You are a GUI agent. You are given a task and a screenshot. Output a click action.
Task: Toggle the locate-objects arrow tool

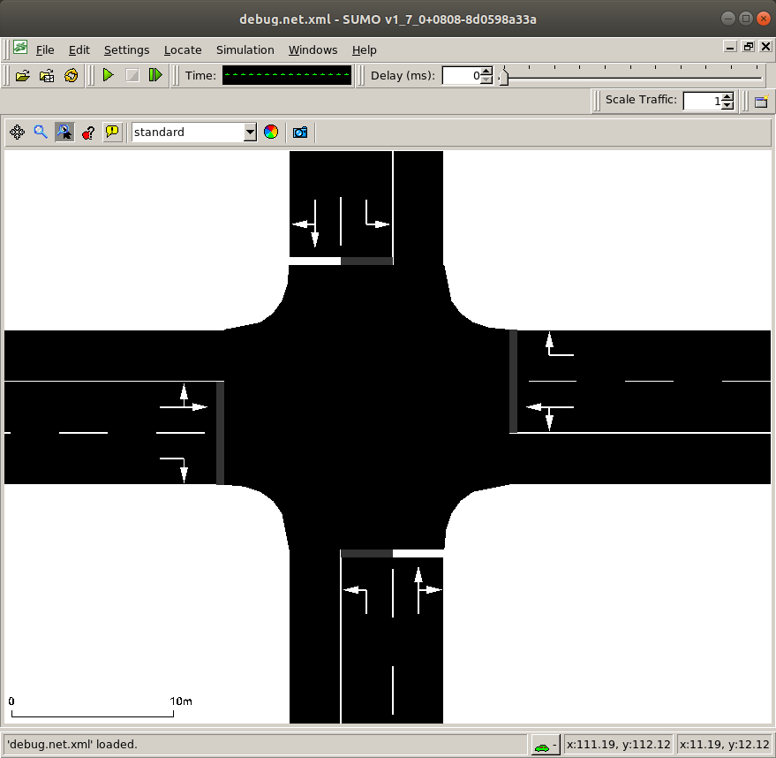coord(64,132)
